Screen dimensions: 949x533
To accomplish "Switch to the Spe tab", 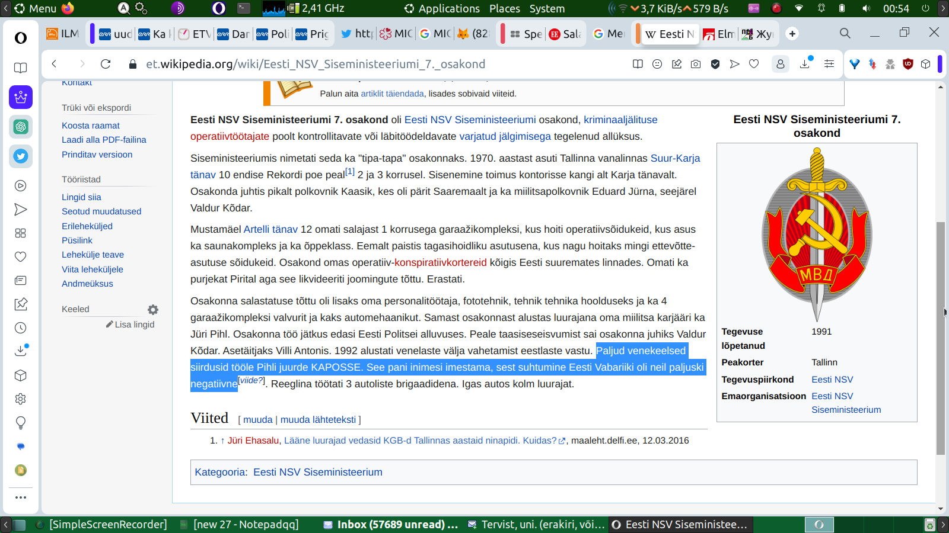I will pos(526,34).
